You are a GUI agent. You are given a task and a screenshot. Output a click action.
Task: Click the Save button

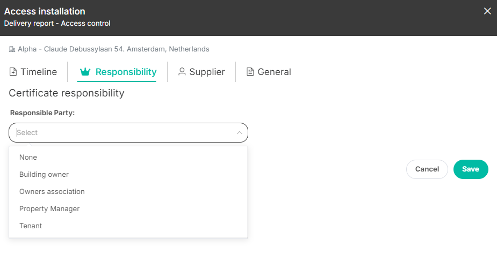[471, 169]
